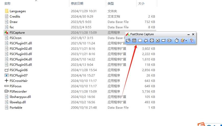
Task: Open the output destination dropdown arrow
Action: [x=186, y=41]
